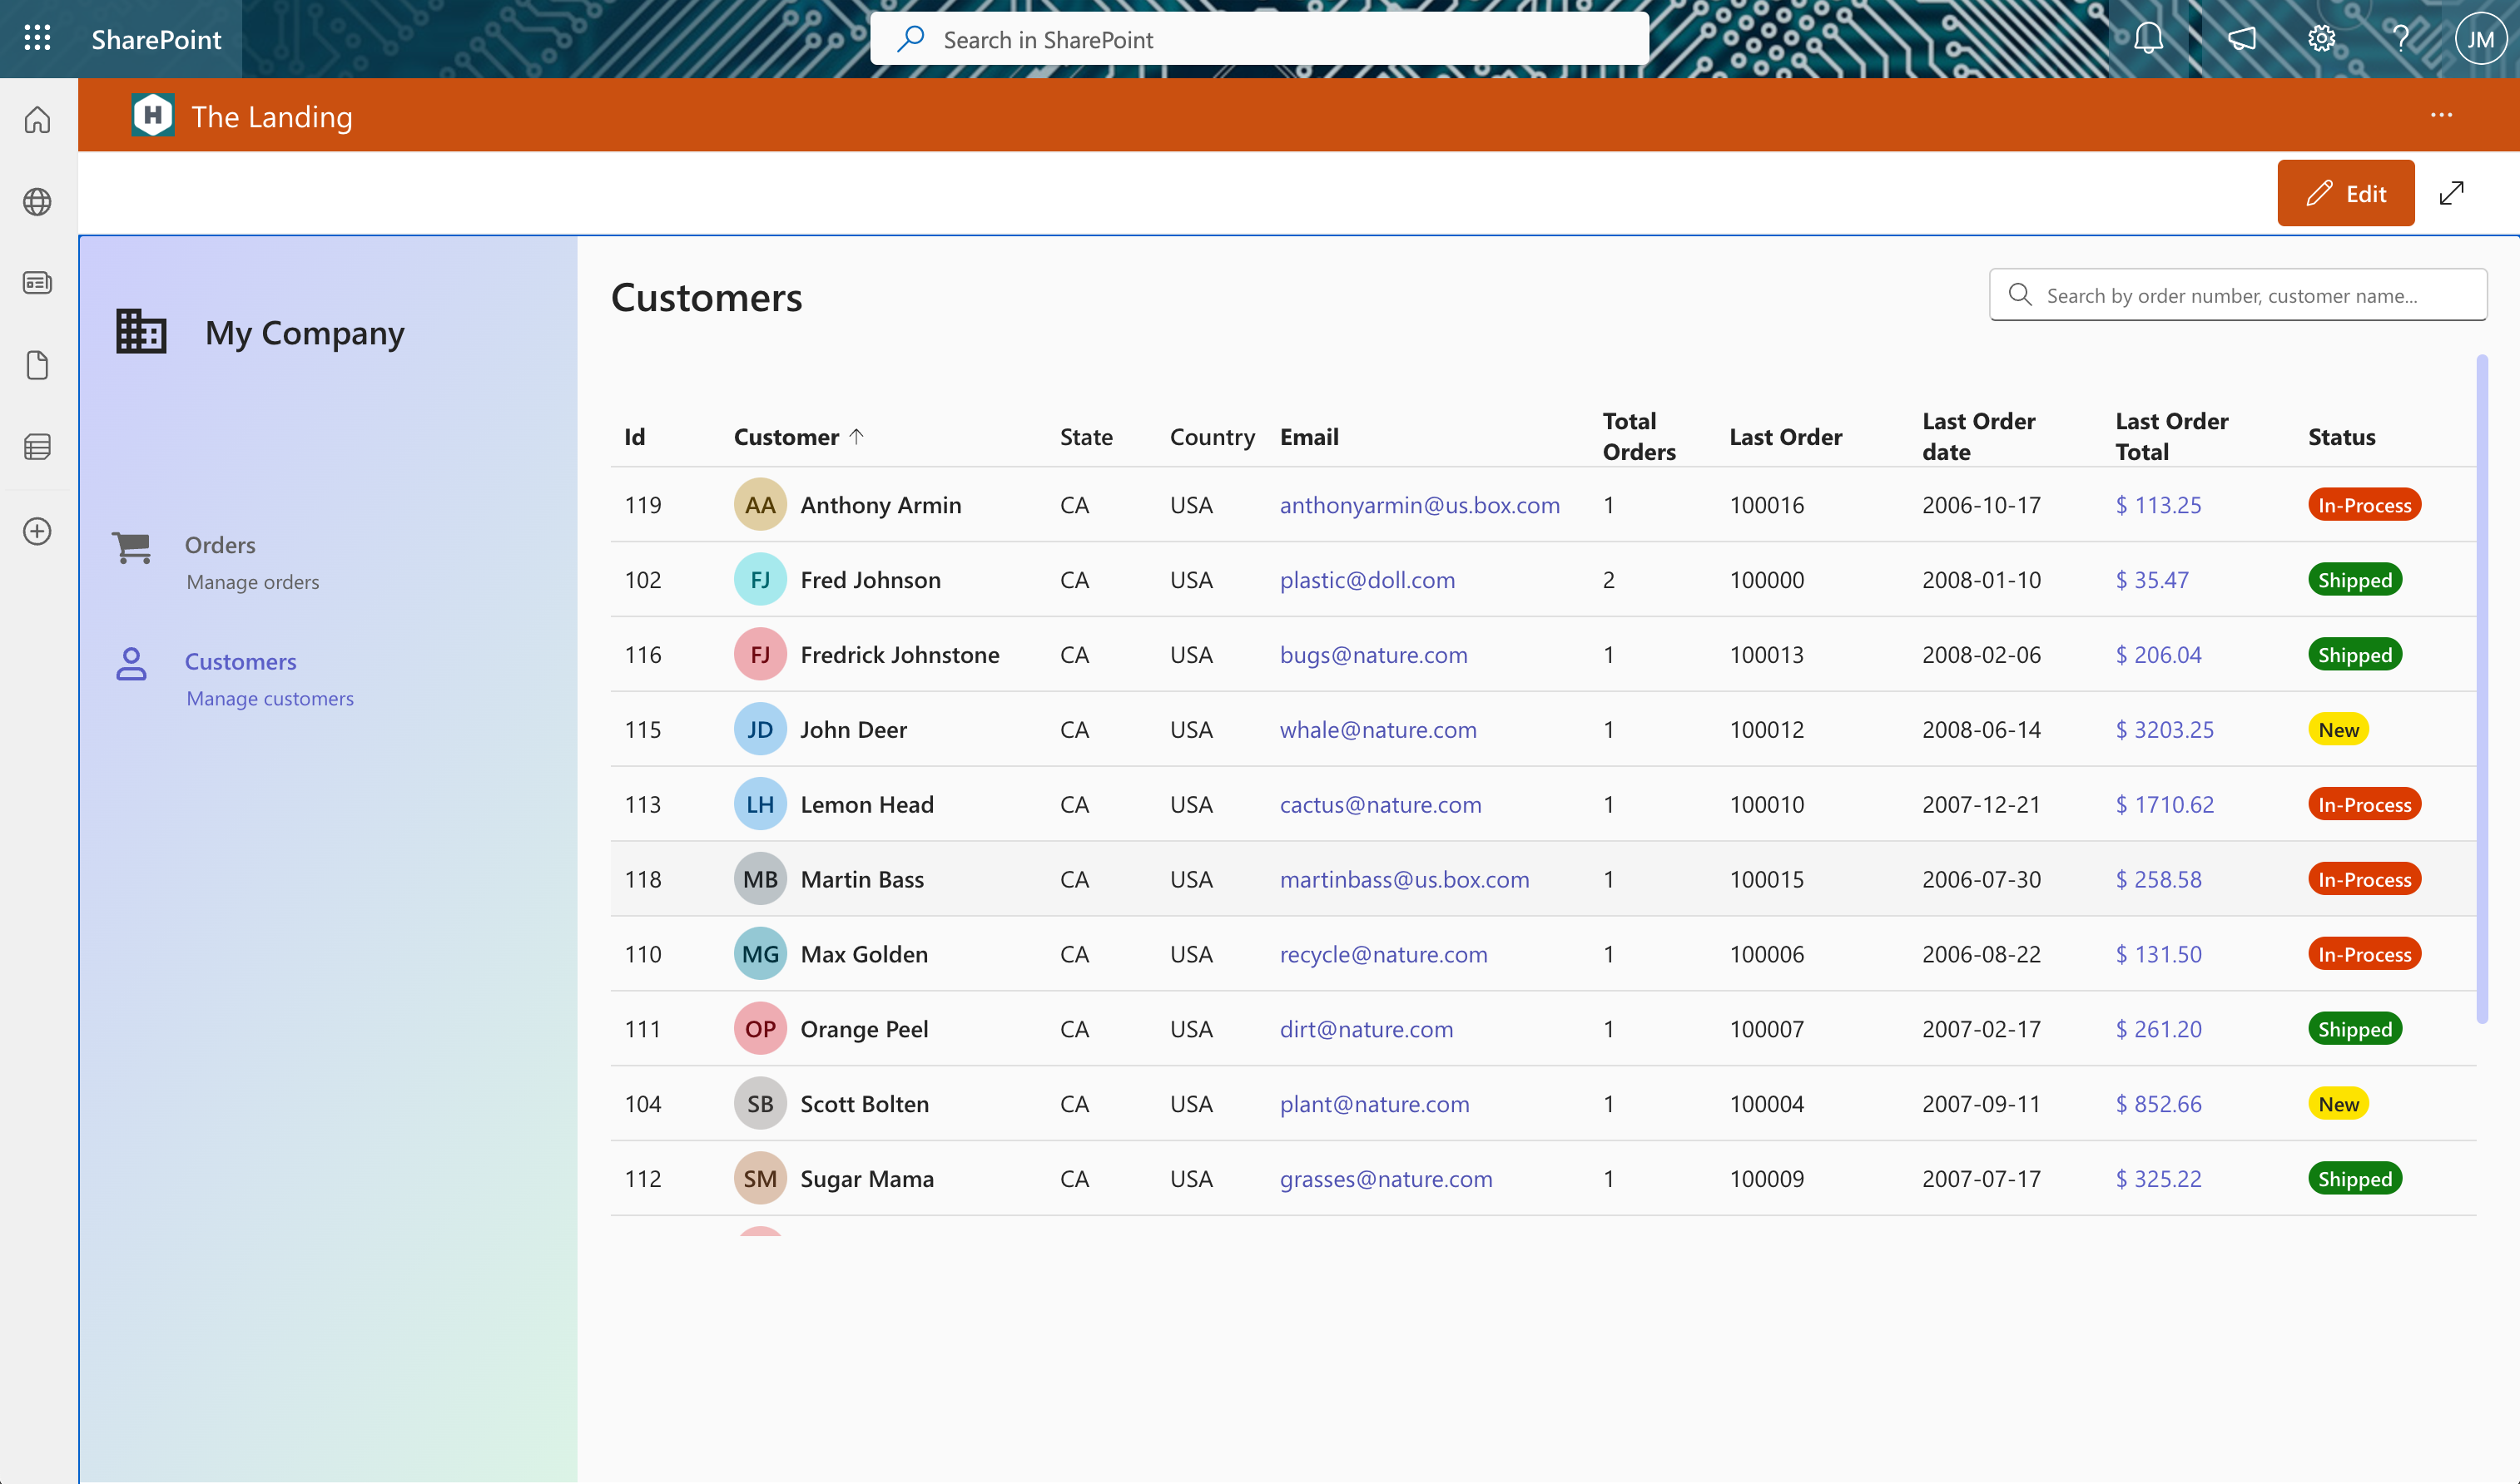
Task: Open the JM account avatar
Action: (x=2480, y=39)
